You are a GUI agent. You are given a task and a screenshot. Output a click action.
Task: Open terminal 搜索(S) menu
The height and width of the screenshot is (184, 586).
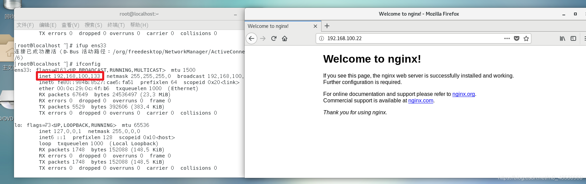pos(93,25)
